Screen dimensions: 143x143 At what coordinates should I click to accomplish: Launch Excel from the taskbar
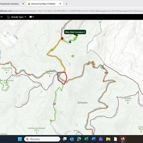click(86, 139)
